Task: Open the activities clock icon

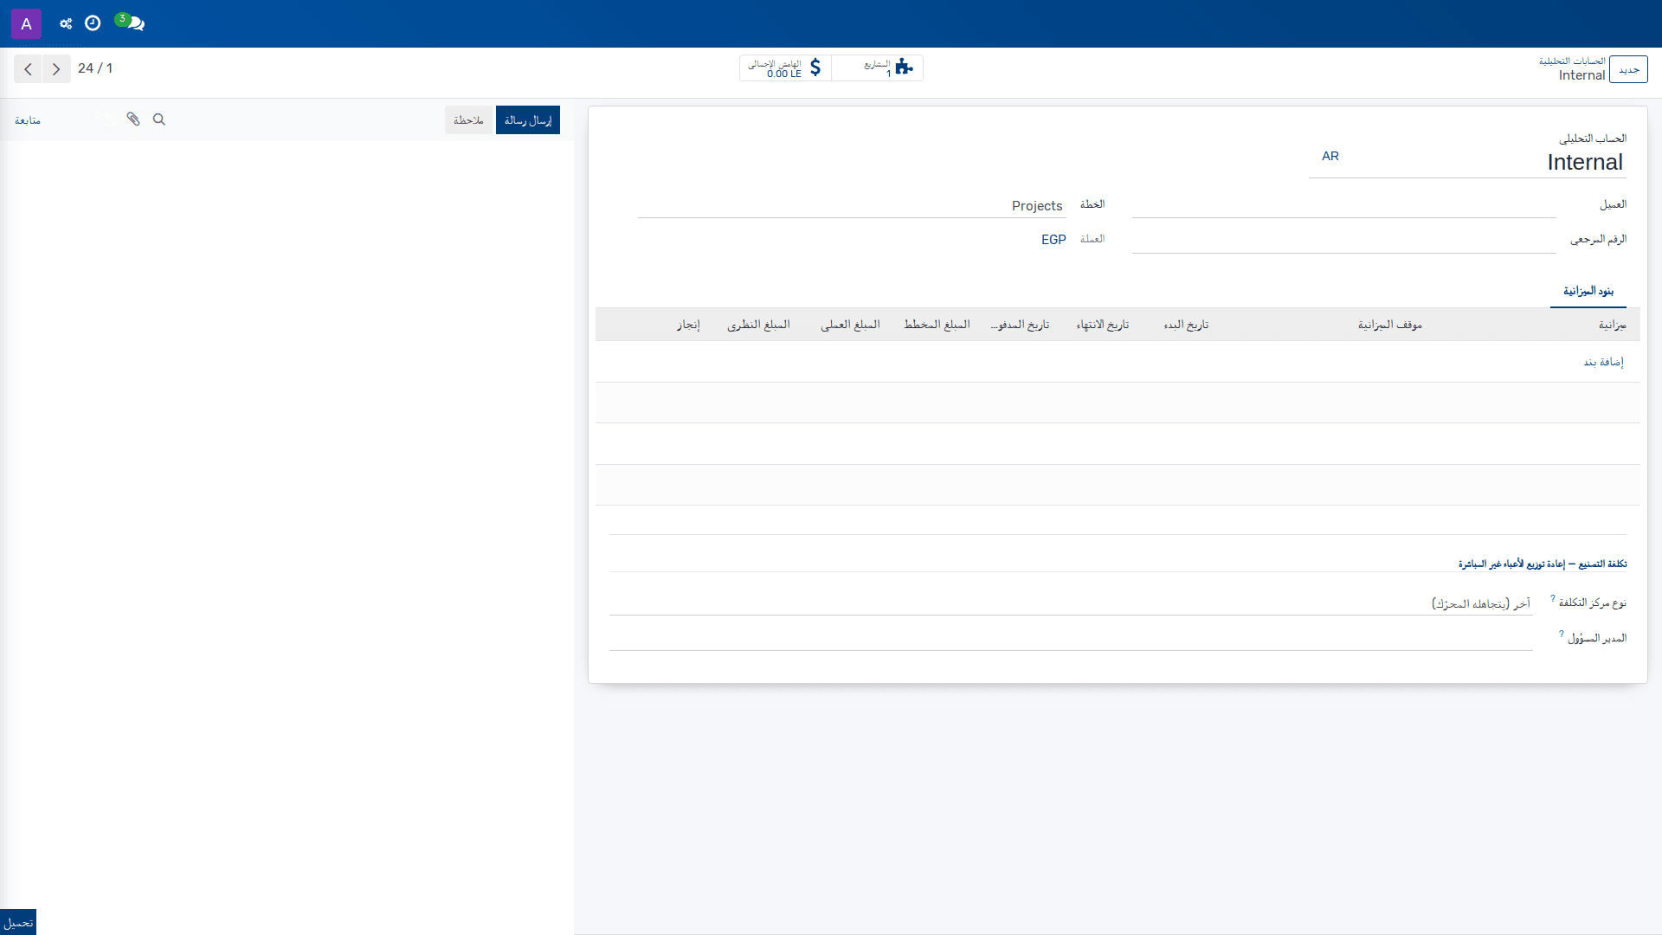Action: pyautogui.click(x=93, y=23)
